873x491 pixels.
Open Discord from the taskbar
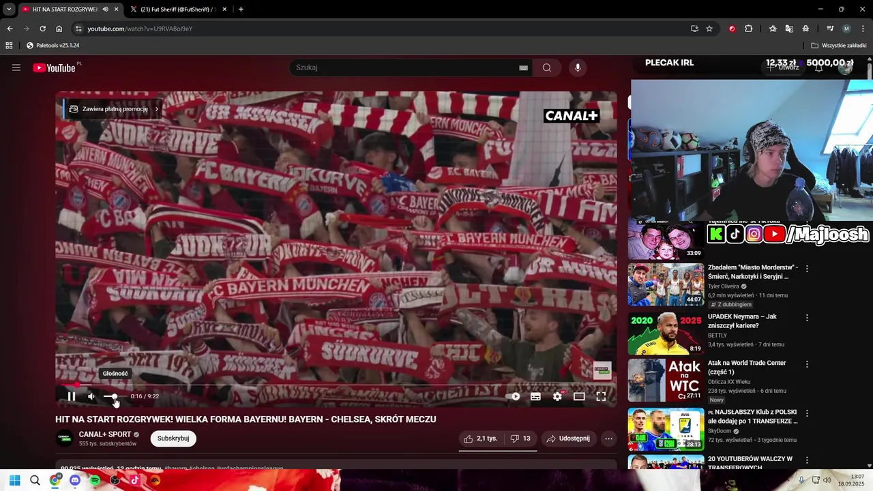(x=75, y=480)
